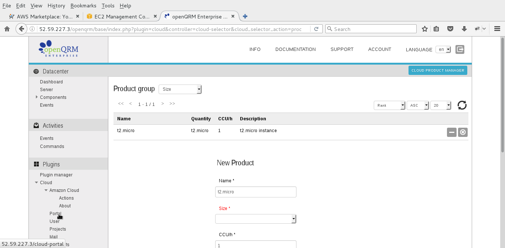Click the minus button in t2.micro row

(x=451, y=132)
